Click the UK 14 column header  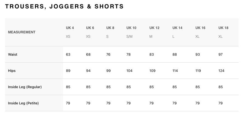pos(177,28)
